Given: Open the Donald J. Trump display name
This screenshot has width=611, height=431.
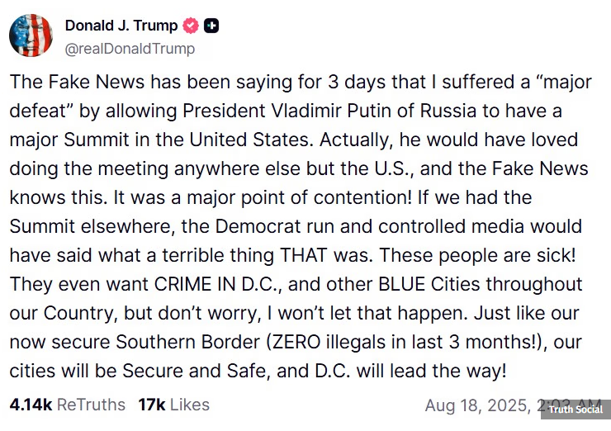Looking at the screenshot, I should 121,26.
